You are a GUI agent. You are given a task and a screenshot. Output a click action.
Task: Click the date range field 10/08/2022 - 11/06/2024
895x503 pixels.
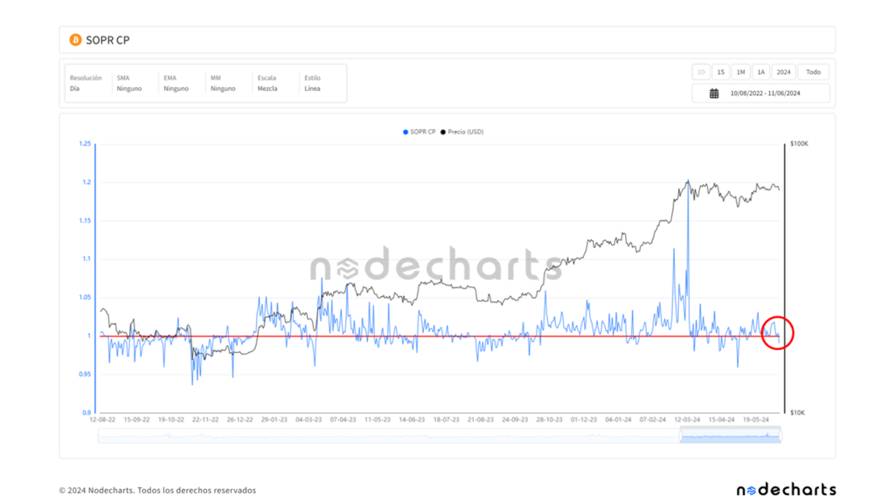[x=767, y=93]
